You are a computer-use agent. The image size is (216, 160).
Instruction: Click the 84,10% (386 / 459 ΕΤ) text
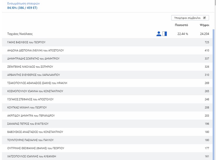(x=22, y=8)
